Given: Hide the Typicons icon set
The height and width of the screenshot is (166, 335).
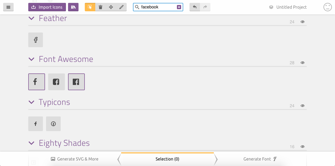Looking at the screenshot, I should [302, 105].
